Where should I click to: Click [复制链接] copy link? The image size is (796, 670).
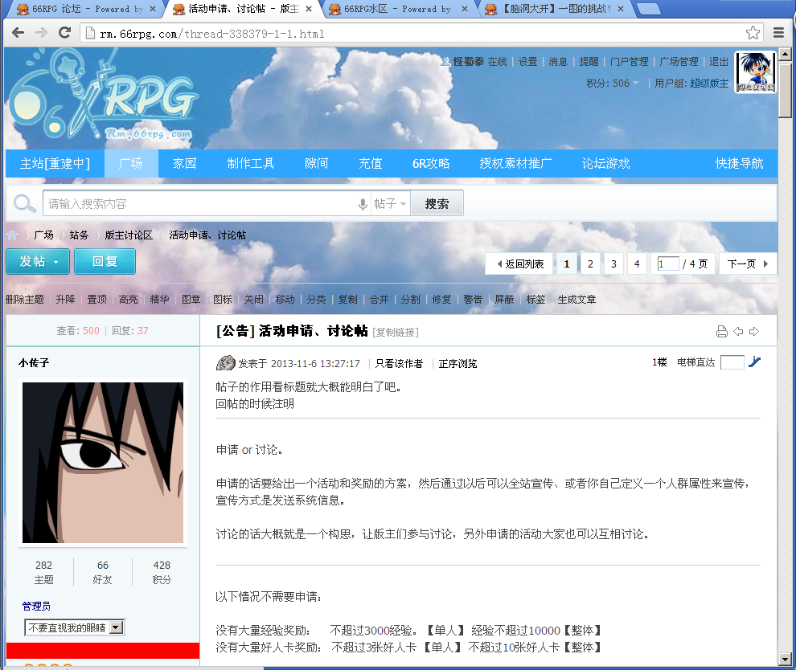[x=396, y=333]
